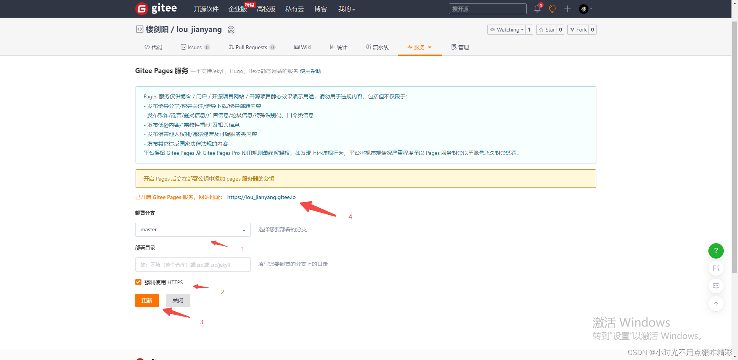Open the Pull Requests tab
Screen dimensions: 738x360
tap(252, 47)
